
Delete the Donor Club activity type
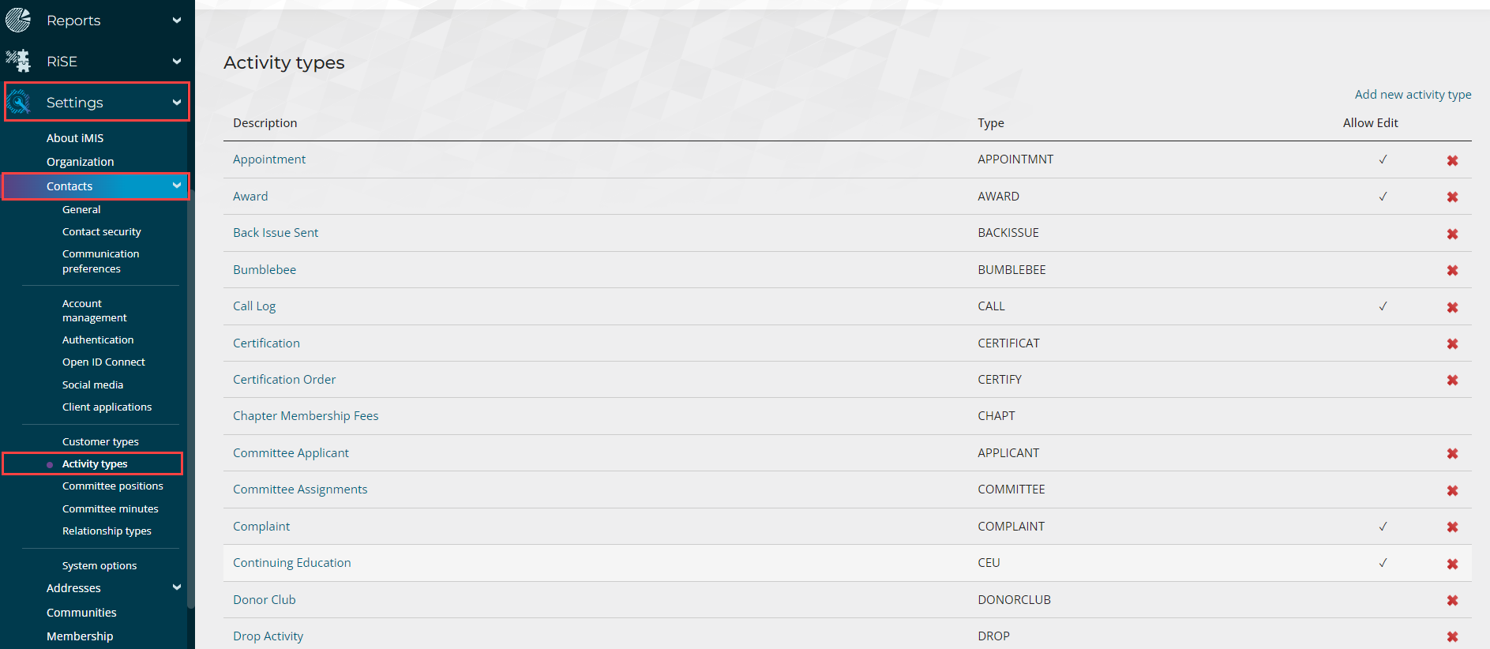(x=1451, y=600)
